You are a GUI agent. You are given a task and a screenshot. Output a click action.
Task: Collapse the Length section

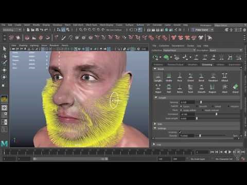[x=156, y=98]
